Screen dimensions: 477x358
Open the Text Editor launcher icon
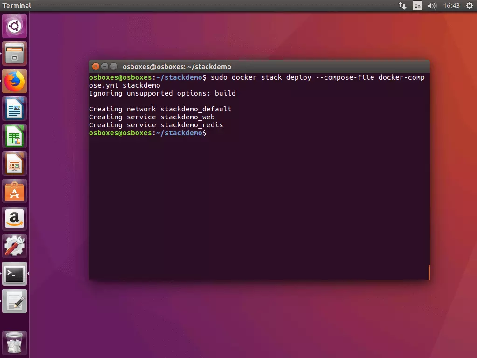(x=14, y=301)
